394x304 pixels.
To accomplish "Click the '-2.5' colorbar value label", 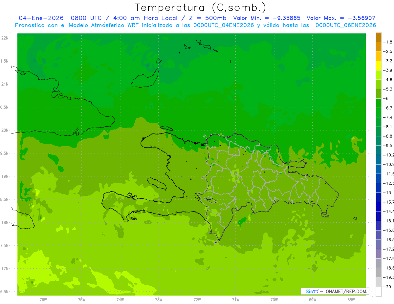I will [388, 51].
